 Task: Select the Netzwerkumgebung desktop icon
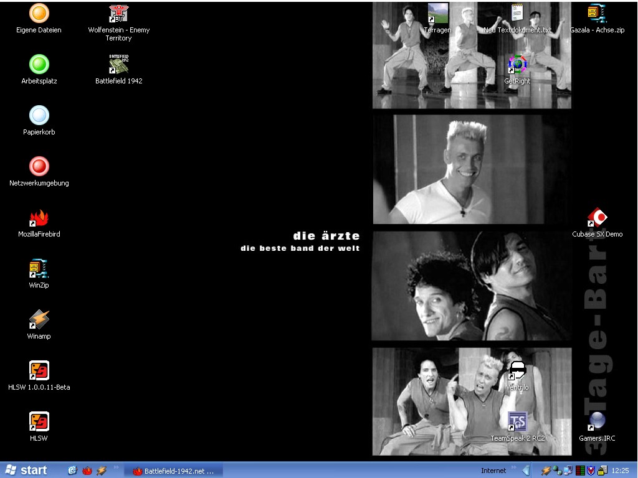point(39,172)
